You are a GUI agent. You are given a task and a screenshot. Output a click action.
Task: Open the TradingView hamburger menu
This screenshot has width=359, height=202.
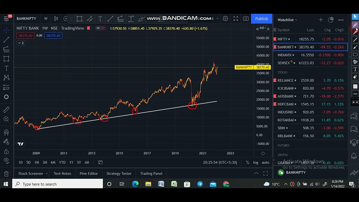(6, 19)
